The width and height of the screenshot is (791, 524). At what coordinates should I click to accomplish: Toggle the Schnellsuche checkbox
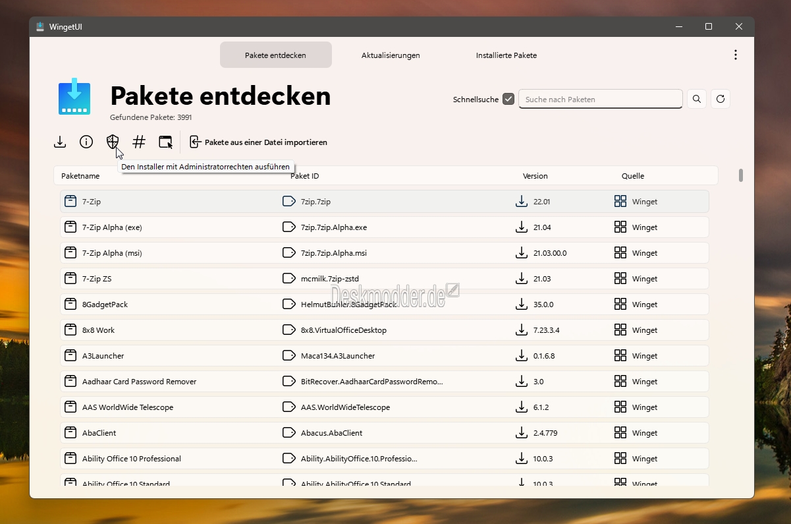click(x=508, y=99)
